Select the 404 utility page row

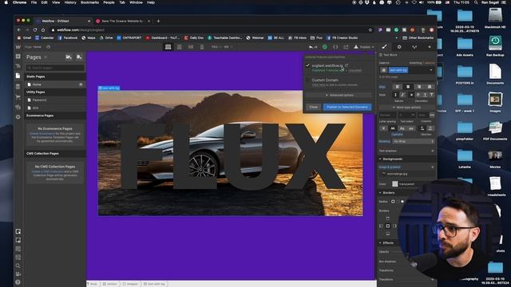click(55, 108)
